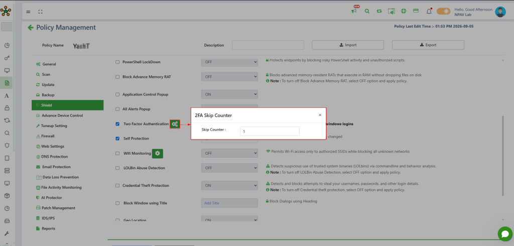Expand the LOLBin Abuse Detection dropdown

coord(229,168)
